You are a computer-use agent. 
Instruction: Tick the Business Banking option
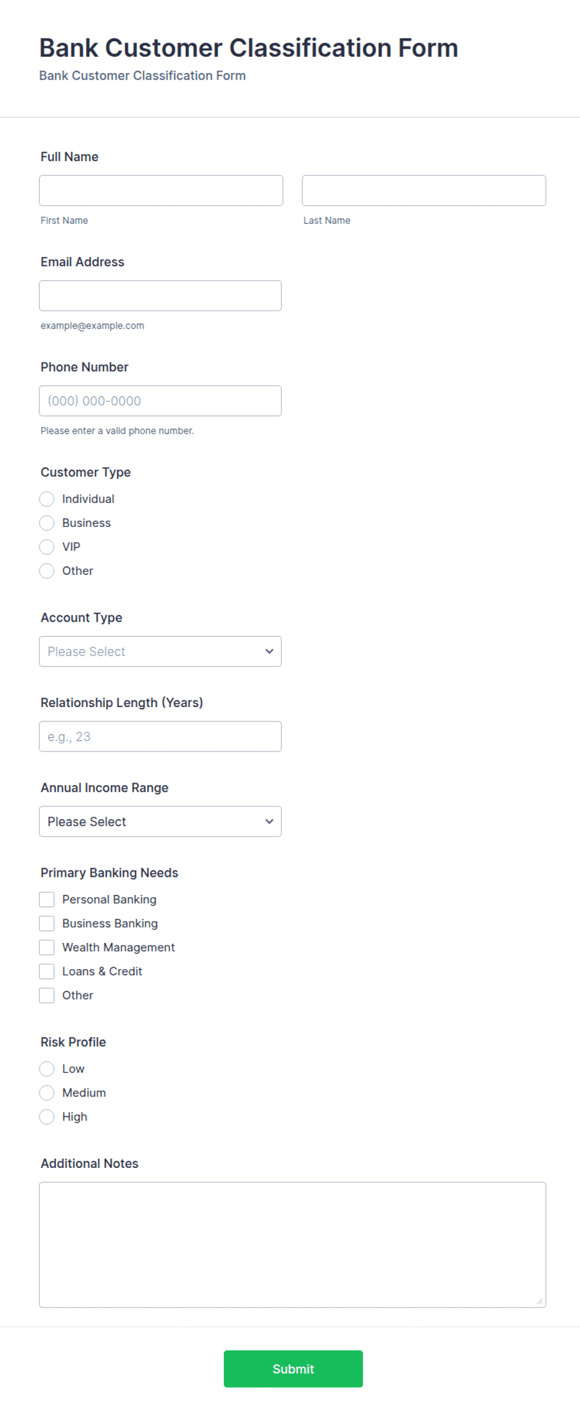point(47,923)
